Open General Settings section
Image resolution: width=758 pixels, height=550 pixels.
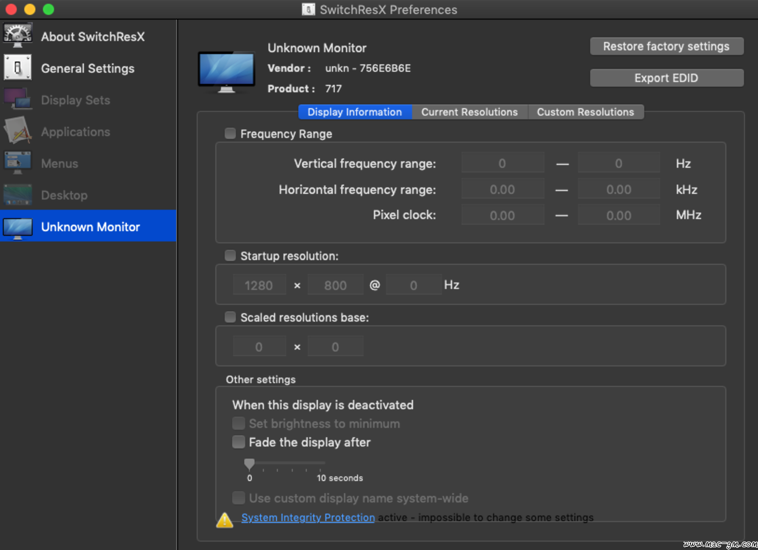(x=88, y=68)
